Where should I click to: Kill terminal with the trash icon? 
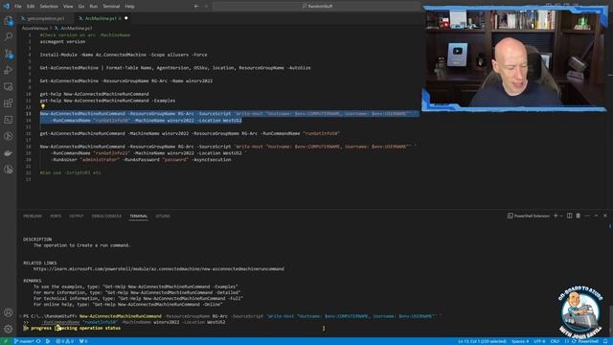point(578,216)
